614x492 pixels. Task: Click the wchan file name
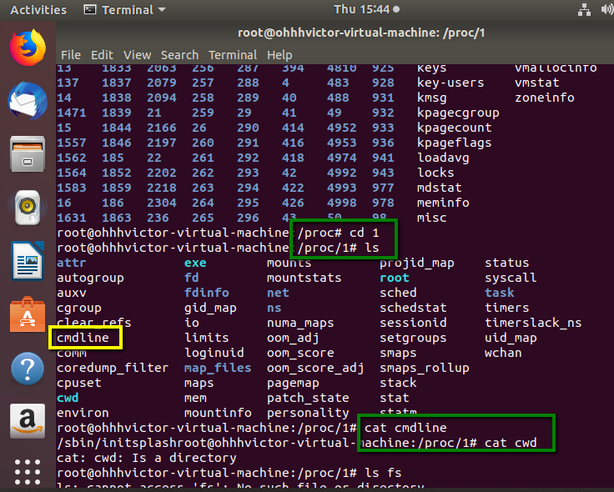[x=503, y=353]
